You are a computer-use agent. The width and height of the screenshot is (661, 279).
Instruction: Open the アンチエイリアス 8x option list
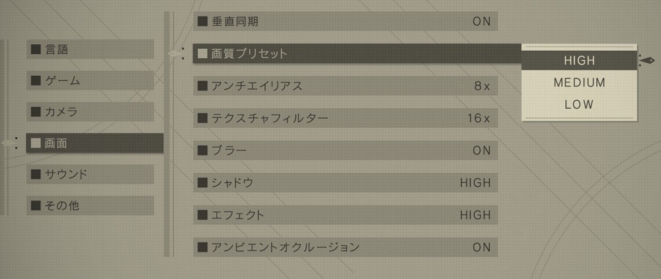click(x=345, y=86)
